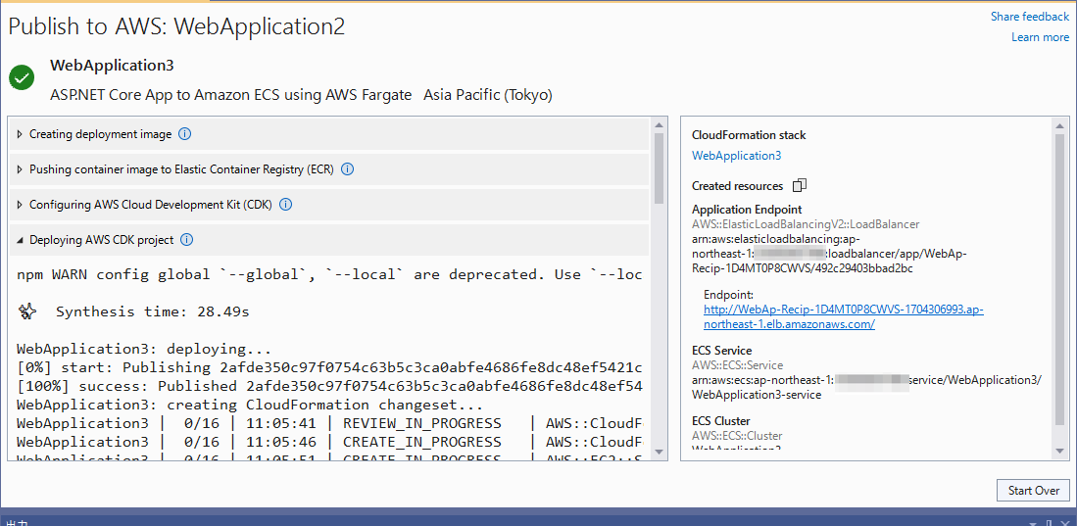This screenshot has width=1077, height=526.
Task: Click the npm WARN config global log line
Action: [329, 274]
